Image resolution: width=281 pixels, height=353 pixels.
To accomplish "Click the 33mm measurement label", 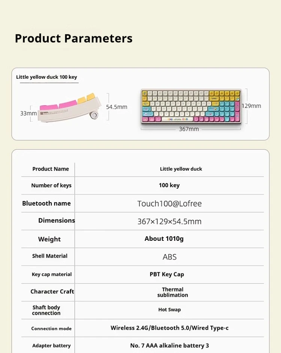I will 28,113.
